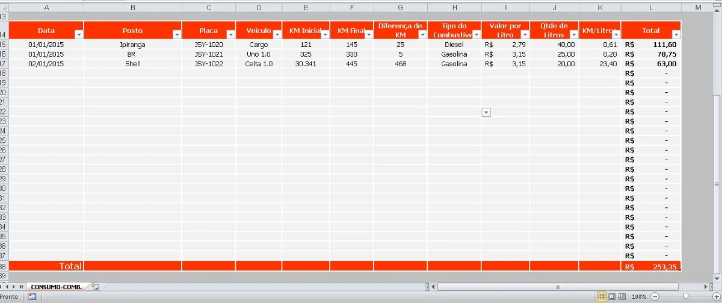Switch to Page Layout view icon
This screenshot has width=722, height=303.
tap(611, 297)
